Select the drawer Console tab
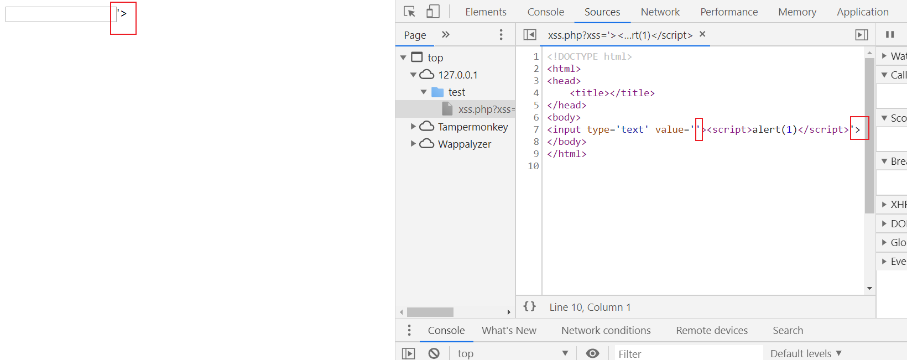Image resolution: width=907 pixels, height=360 pixels. click(x=446, y=330)
